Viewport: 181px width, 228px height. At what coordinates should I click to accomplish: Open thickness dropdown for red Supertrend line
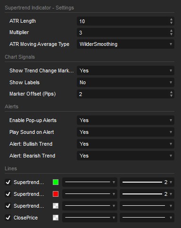click(147, 194)
